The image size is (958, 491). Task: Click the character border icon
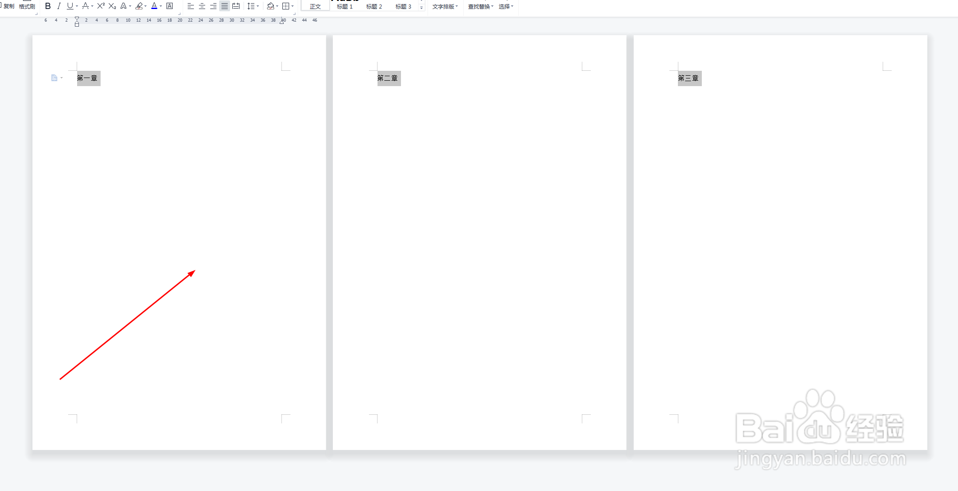click(170, 6)
